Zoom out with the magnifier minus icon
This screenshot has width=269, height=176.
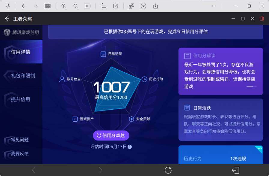(75, 6)
